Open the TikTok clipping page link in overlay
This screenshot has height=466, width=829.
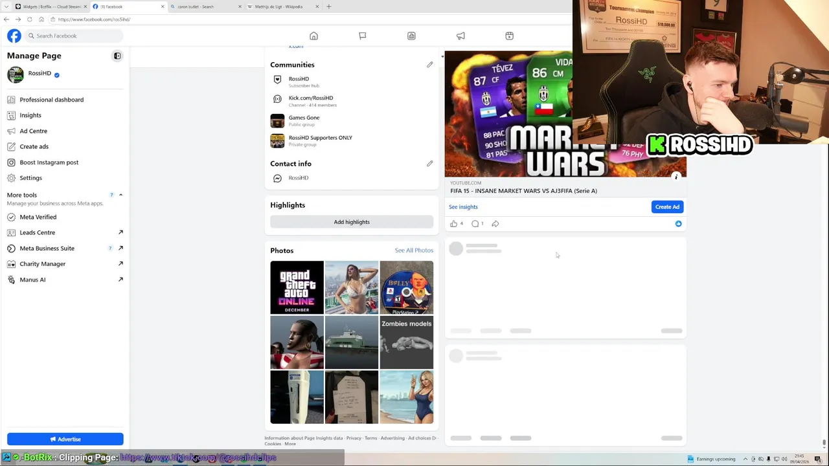tap(198, 458)
